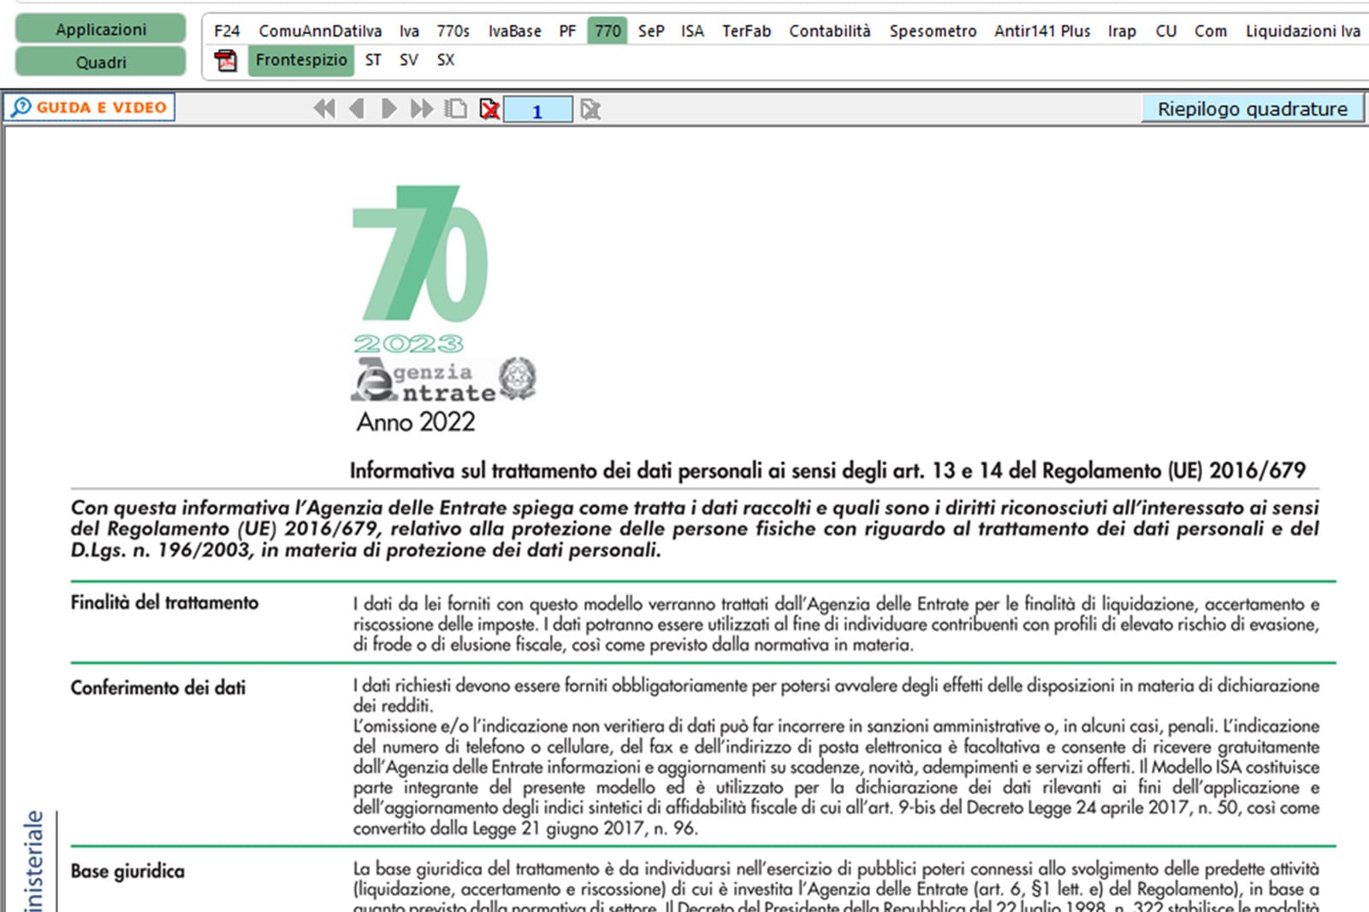Image resolution: width=1369 pixels, height=912 pixels.
Task: Open Riepilogo quadrature
Action: pos(1252,109)
